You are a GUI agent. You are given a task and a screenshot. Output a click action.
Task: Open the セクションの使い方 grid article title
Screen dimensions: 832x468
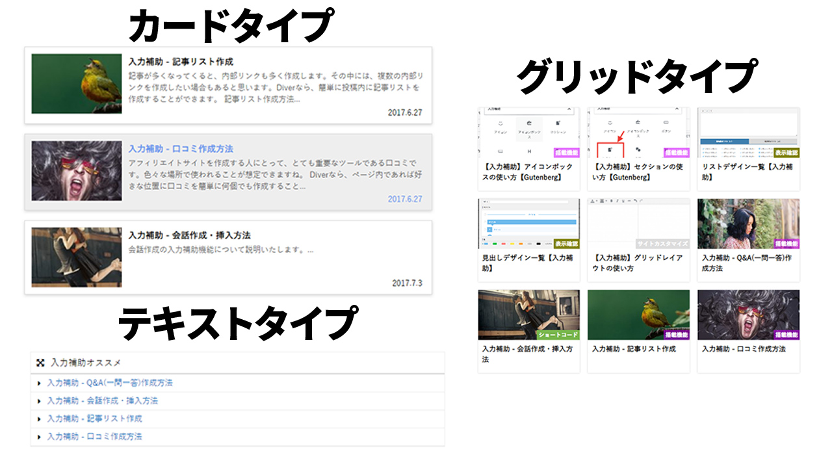point(638,172)
